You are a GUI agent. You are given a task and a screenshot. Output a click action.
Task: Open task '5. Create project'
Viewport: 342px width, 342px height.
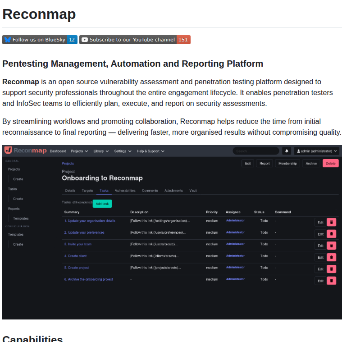(77, 267)
